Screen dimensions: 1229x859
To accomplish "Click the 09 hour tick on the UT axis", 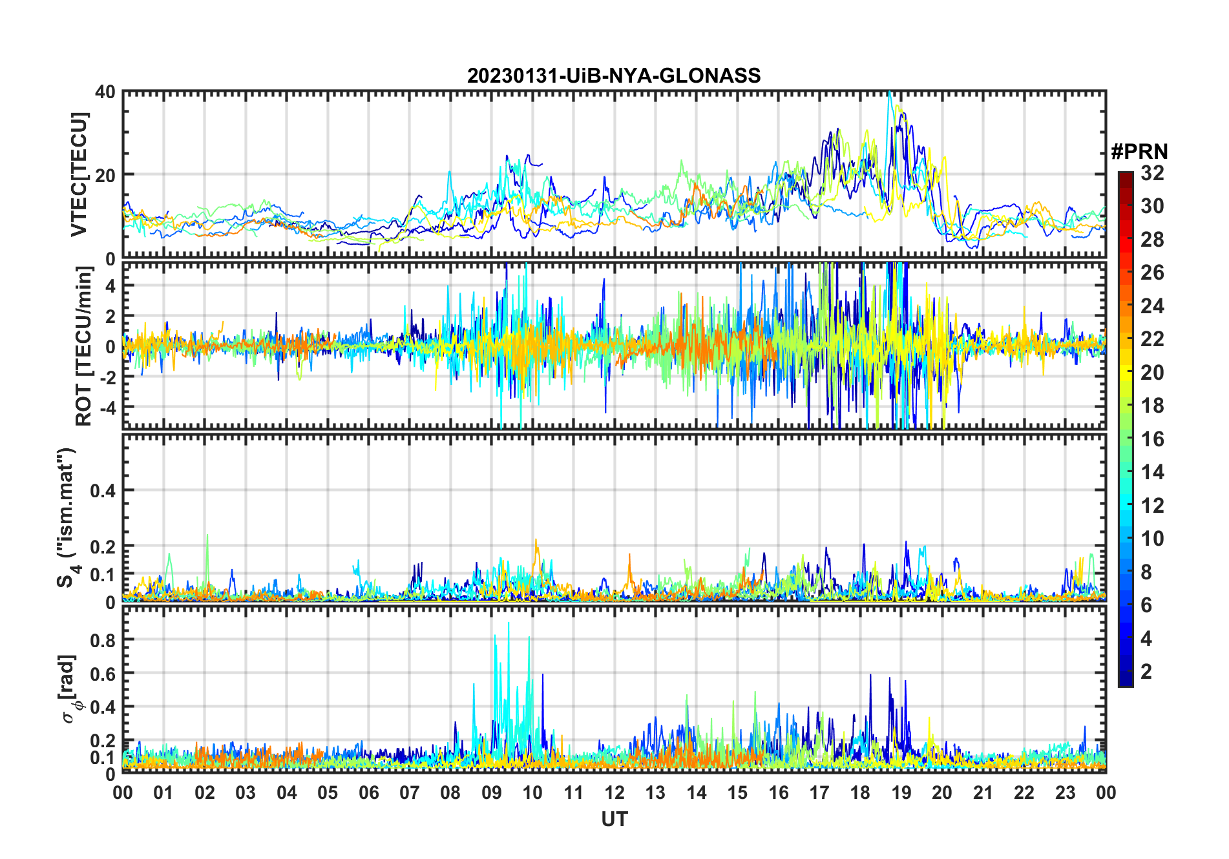I will (492, 792).
